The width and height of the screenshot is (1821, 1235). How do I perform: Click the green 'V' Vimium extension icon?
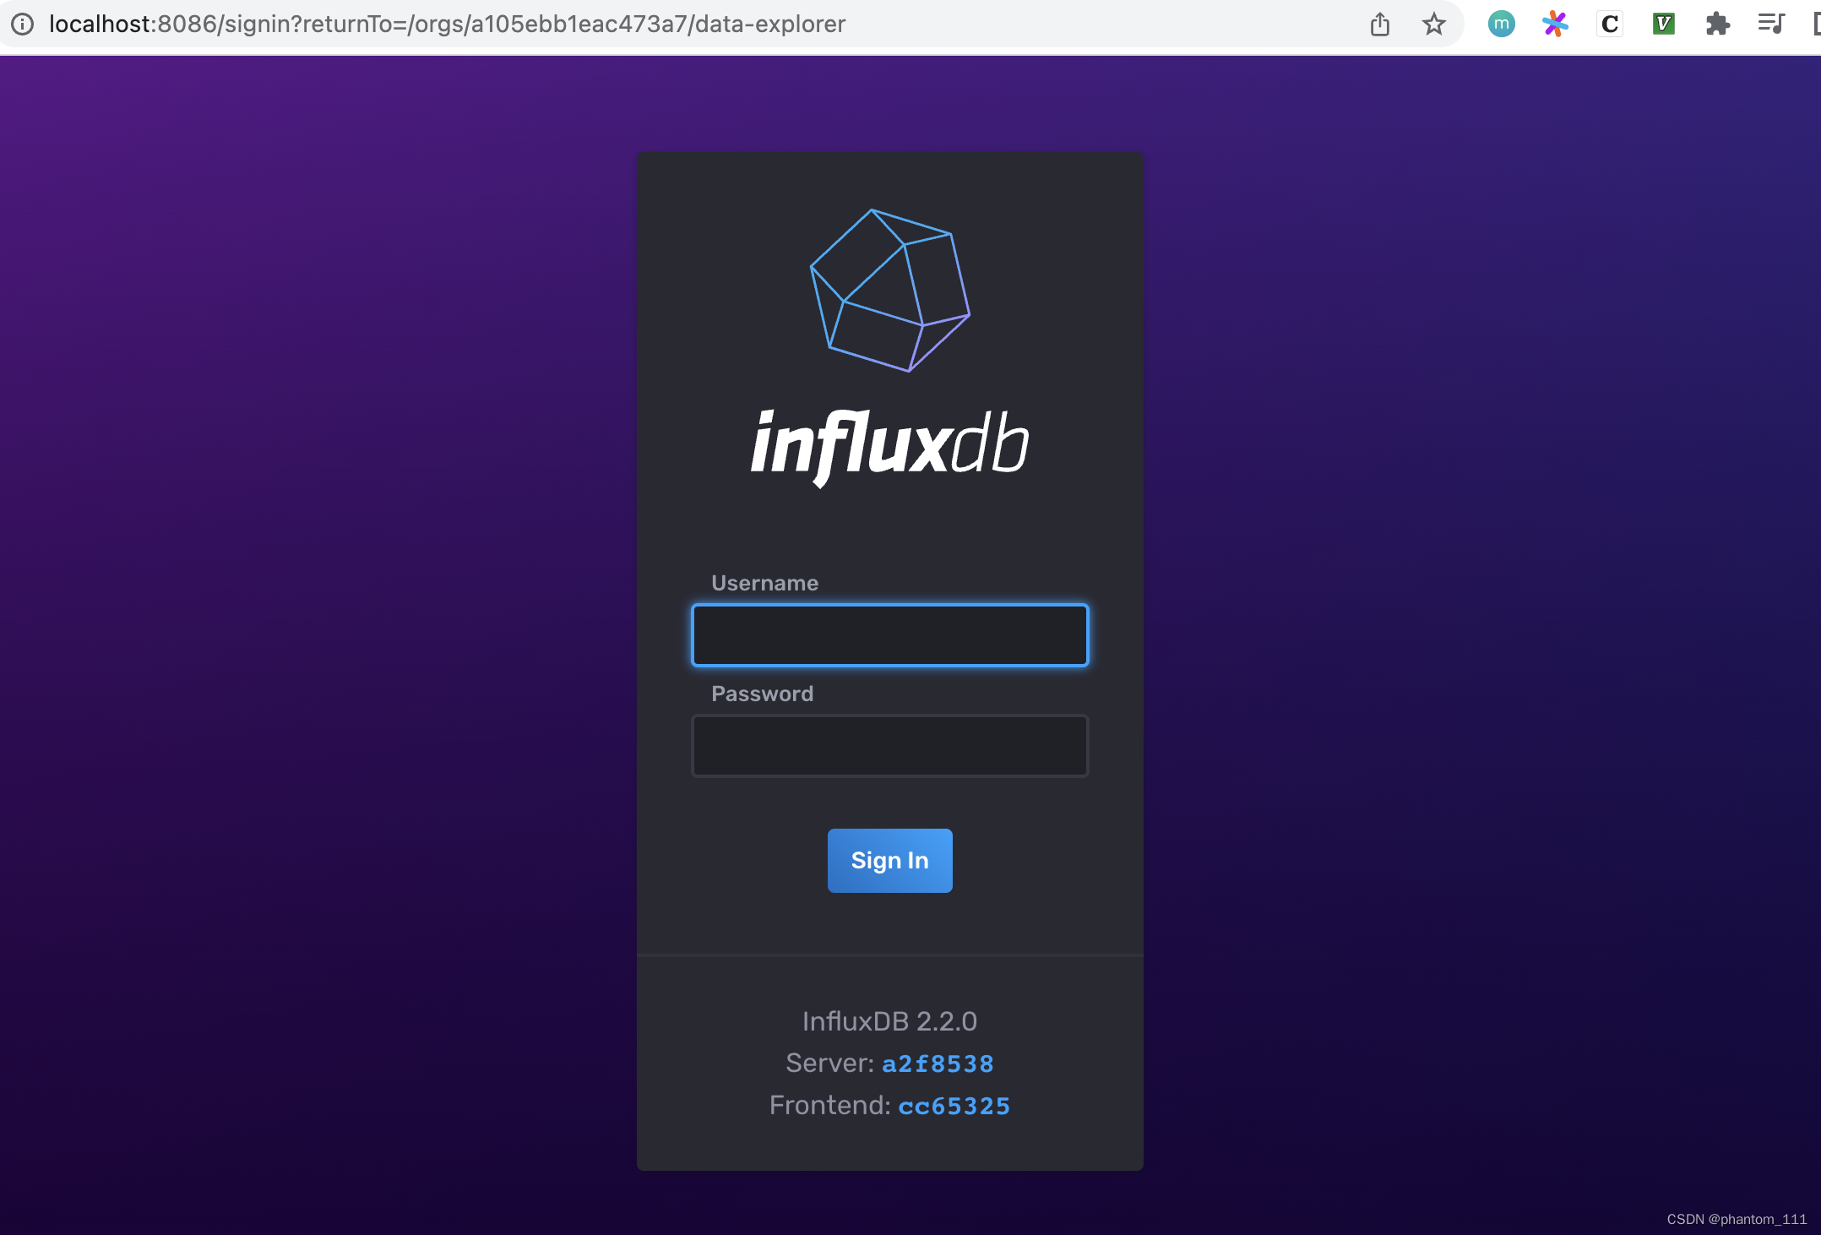(1663, 24)
